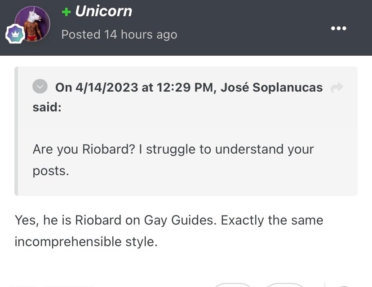Collapse the quote using the gray chevron
The width and height of the screenshot is (372, 287).
[x=40, y=86]
